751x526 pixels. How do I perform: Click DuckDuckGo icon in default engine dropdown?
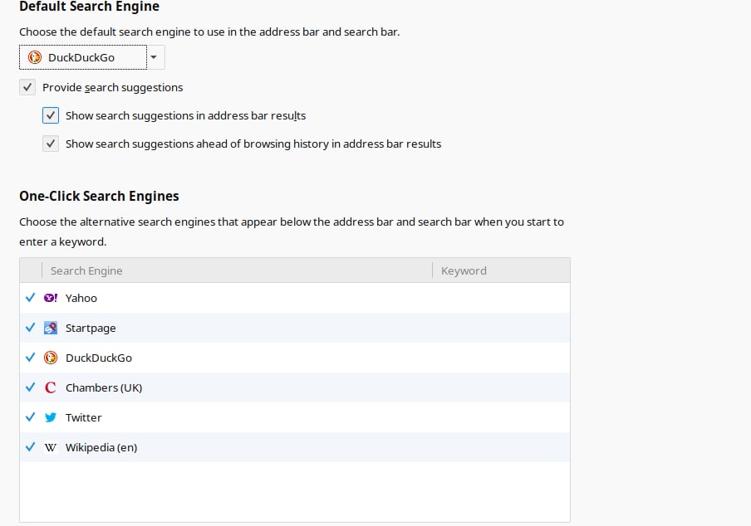click(x=35, y=57)
